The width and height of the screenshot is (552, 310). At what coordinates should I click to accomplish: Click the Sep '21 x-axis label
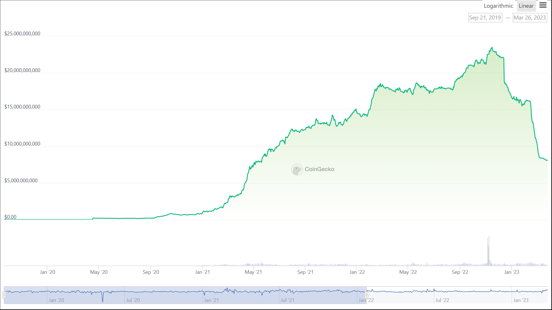point(305,272)
